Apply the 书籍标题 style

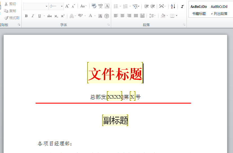(199, 10)
